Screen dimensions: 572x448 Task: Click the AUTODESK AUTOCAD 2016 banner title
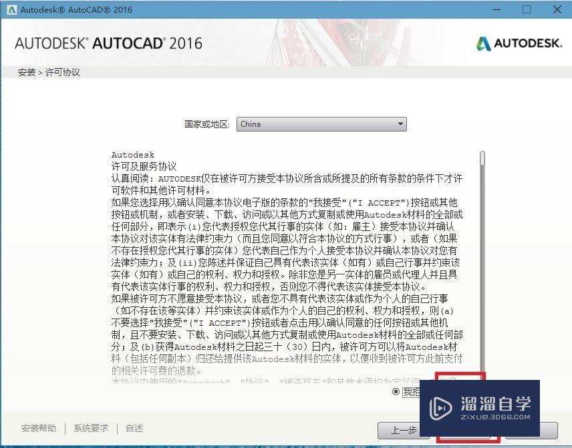[108, 43]
